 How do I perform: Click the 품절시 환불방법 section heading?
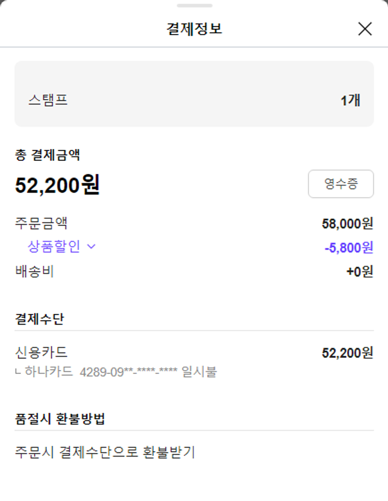[60, 419]
